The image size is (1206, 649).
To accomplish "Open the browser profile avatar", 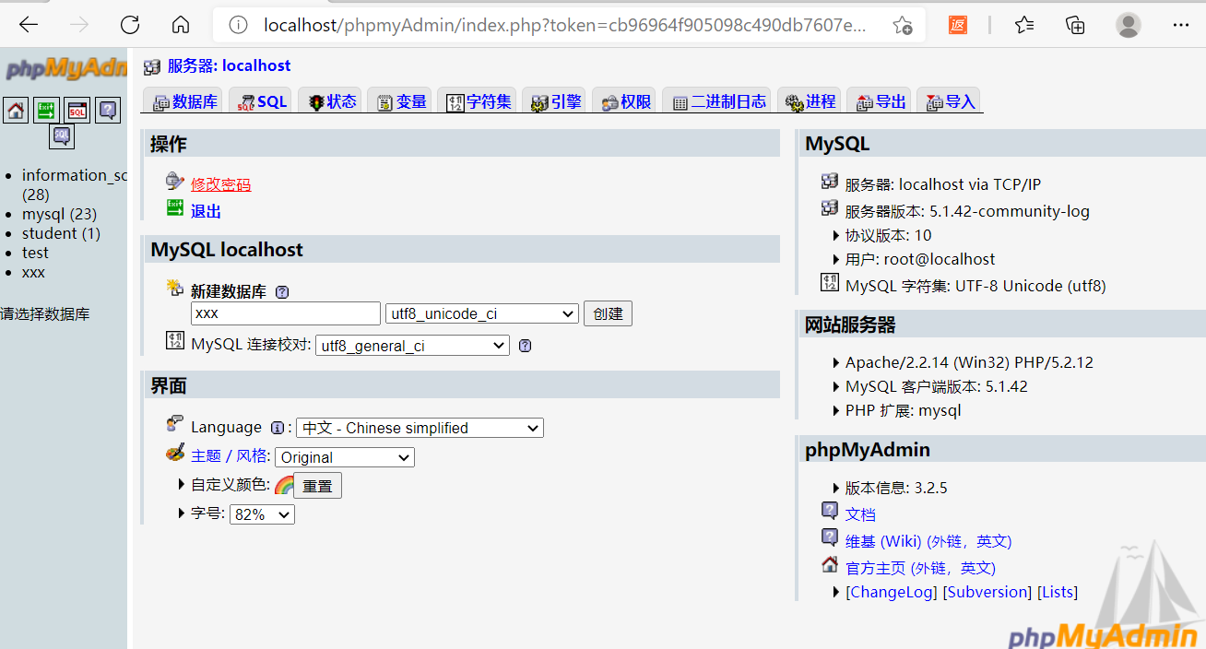I will pyautogui.click(x=1129, y=25).
